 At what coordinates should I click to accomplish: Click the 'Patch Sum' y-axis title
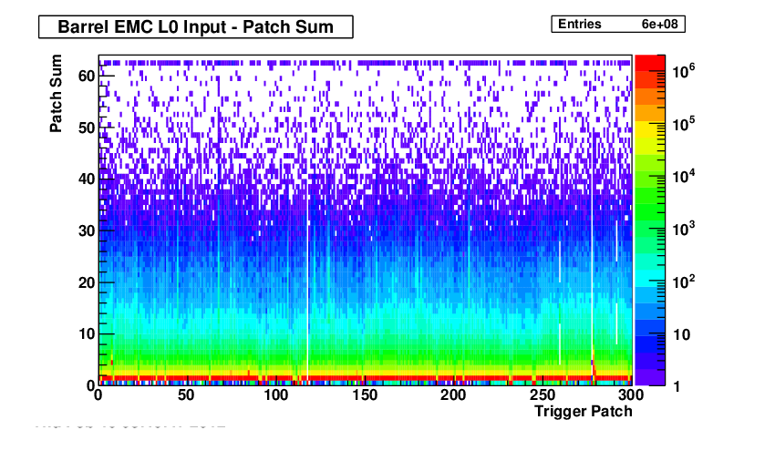56,93
